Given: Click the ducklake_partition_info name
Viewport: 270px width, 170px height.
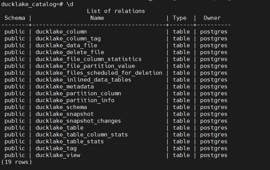Looking at the screenshot, I should click(75, 100).
